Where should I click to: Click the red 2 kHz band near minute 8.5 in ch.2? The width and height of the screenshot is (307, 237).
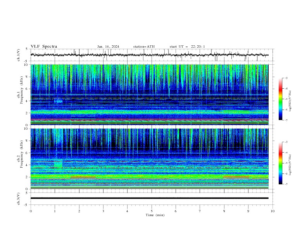pyautogui.click(x=236, y=177)
